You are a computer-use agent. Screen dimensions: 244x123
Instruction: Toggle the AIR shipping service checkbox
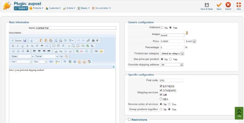161,95
